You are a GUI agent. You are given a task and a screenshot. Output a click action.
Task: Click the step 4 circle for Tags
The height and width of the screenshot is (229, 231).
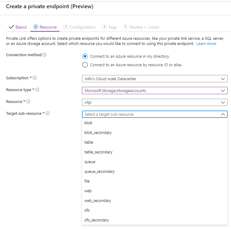104,27
